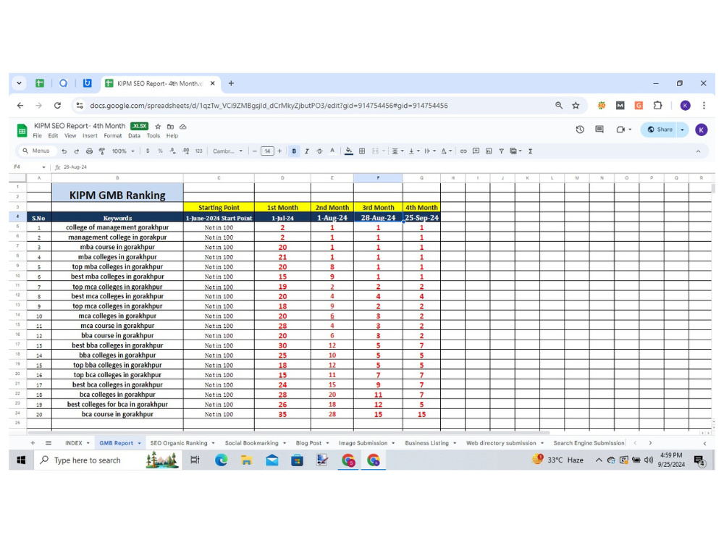
Task: Open the Insert menu
Action: 90,136
